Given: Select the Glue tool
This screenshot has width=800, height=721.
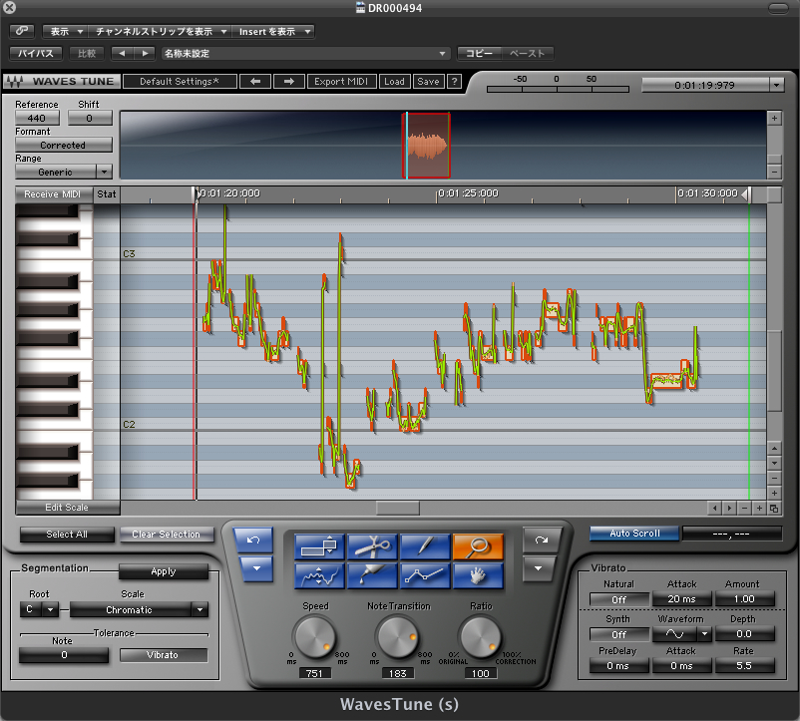Looking at the screenshot, I should pyautogui.click(x=372, y=575).
